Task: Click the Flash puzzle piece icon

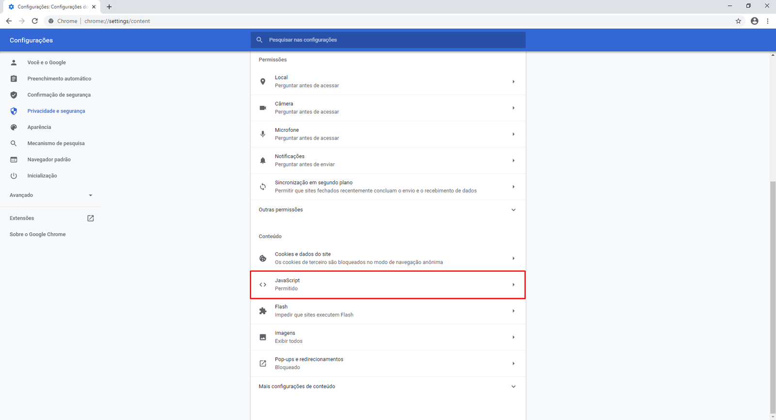Action: [x=263, y=311]
